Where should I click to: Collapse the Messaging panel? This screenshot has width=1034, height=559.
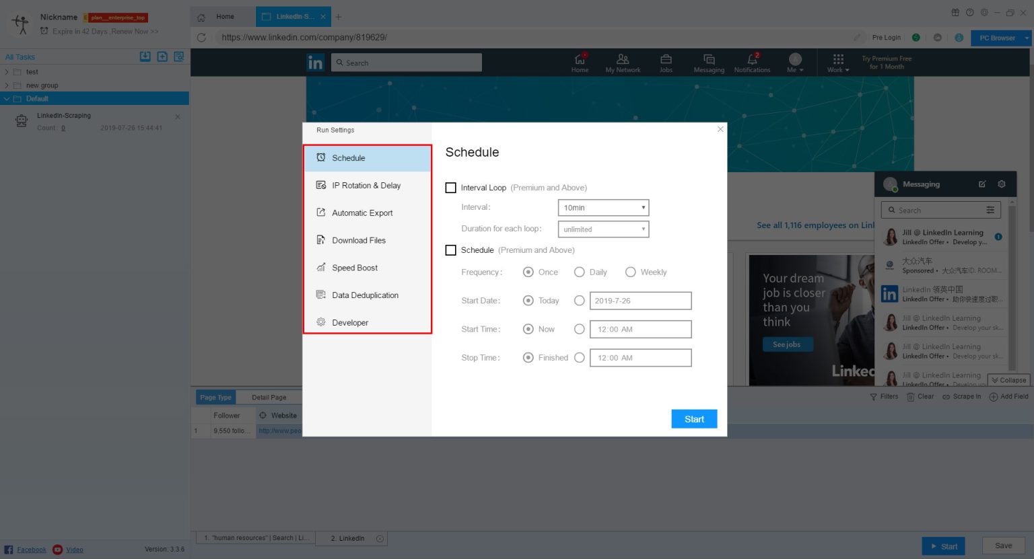1008,380
